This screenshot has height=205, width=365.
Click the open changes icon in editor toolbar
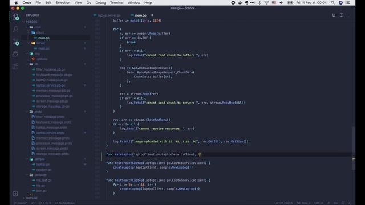point(334,15)
